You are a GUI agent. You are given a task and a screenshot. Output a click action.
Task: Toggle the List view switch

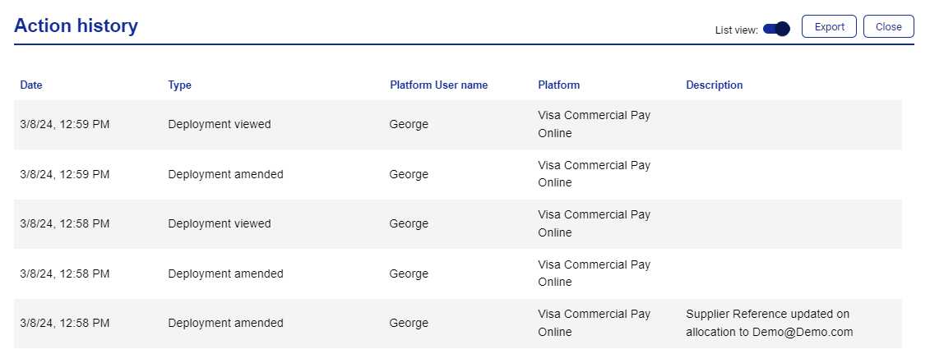tap(776, 29)
